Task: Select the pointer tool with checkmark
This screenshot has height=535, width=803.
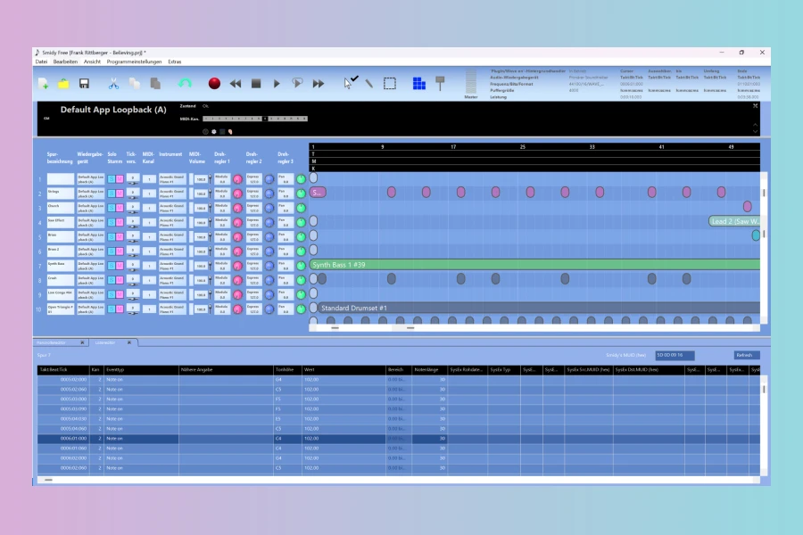Action: [351, 82]
